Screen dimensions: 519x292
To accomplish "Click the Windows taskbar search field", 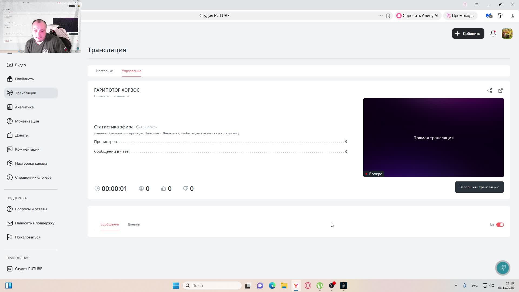I will pos(212,286).
